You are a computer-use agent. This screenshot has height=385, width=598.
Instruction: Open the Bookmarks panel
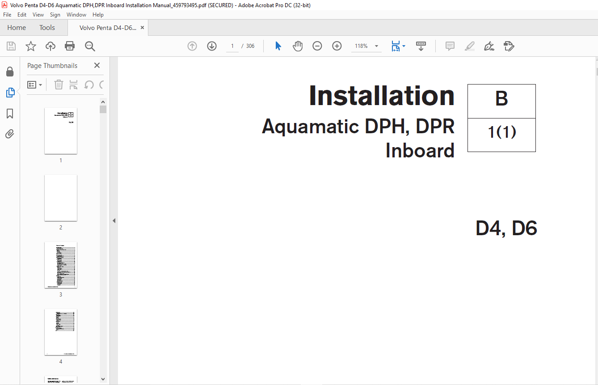(x=10, y=114)
